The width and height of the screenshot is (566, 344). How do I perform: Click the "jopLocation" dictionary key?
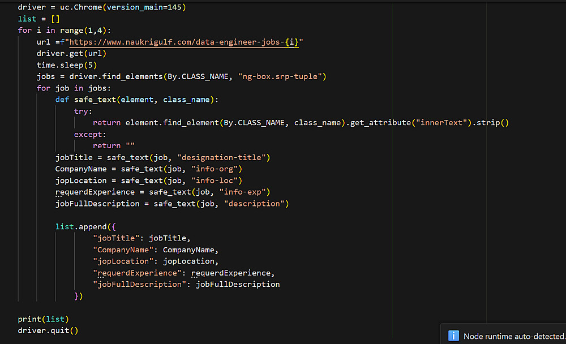tap(123, 261)
